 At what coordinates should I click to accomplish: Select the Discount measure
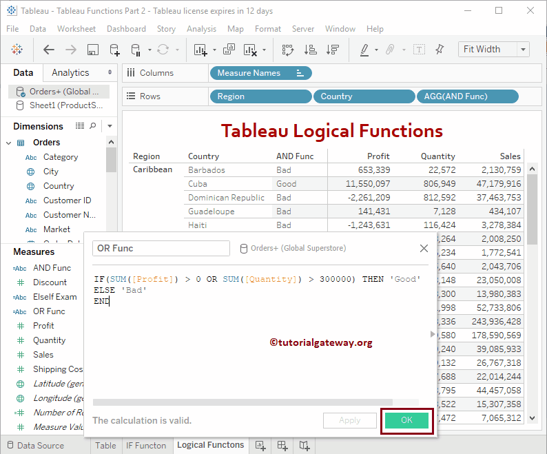tap(50, 282)
